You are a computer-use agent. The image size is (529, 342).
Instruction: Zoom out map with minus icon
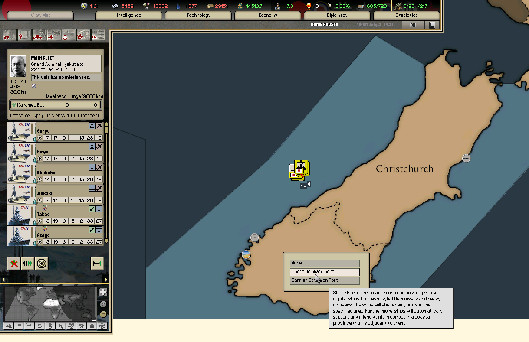coord(103,314)
